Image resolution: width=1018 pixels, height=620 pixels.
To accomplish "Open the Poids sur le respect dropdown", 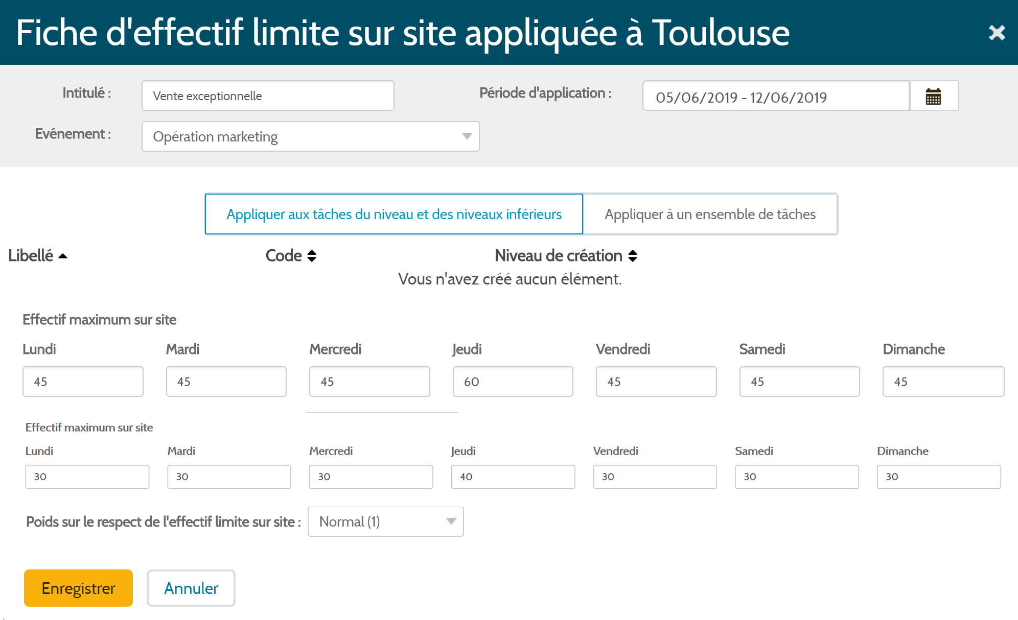I will tap(386, 521).
